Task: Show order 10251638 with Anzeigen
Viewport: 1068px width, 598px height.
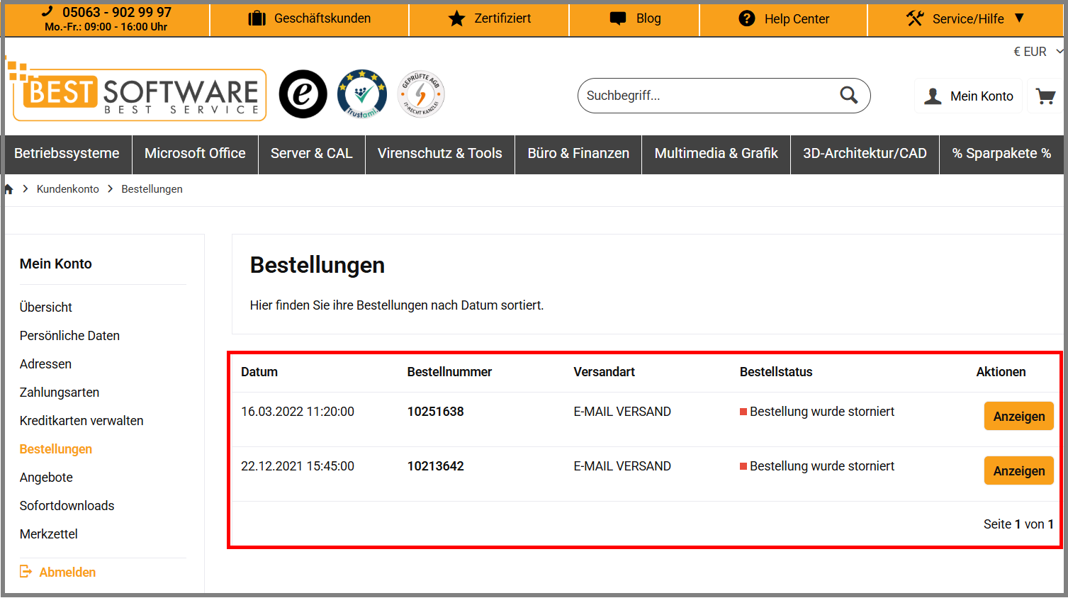Action: click(1018, 417)
